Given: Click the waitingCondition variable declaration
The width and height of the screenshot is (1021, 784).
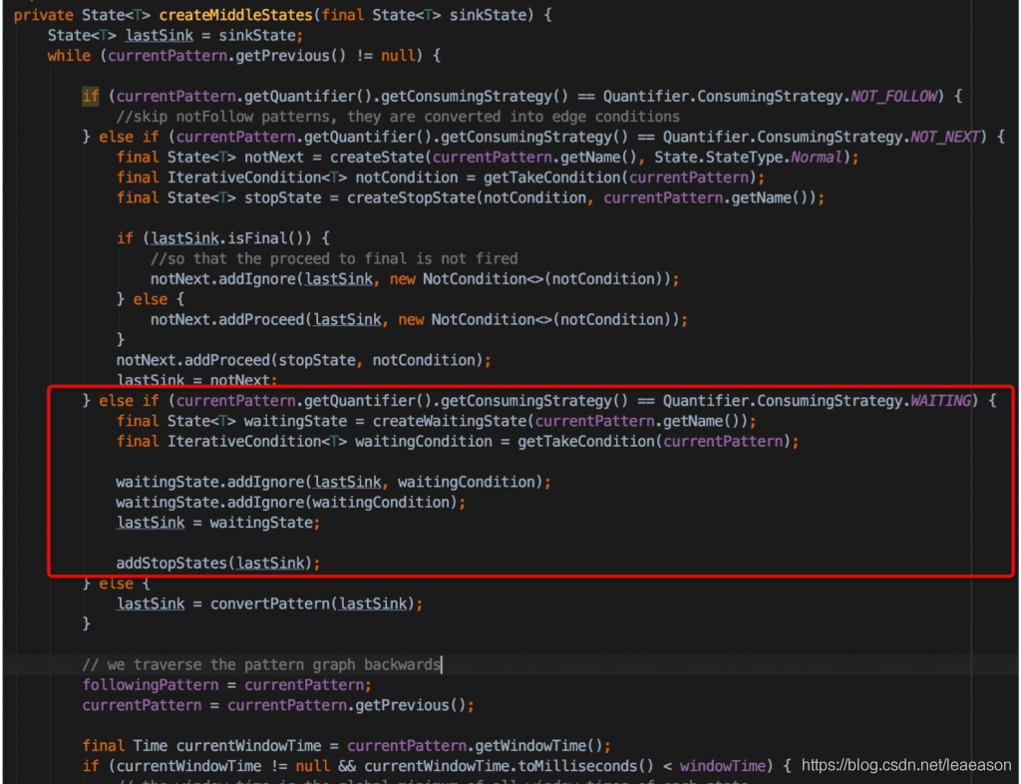Looking at the screenshot, I should pos(423,441).
